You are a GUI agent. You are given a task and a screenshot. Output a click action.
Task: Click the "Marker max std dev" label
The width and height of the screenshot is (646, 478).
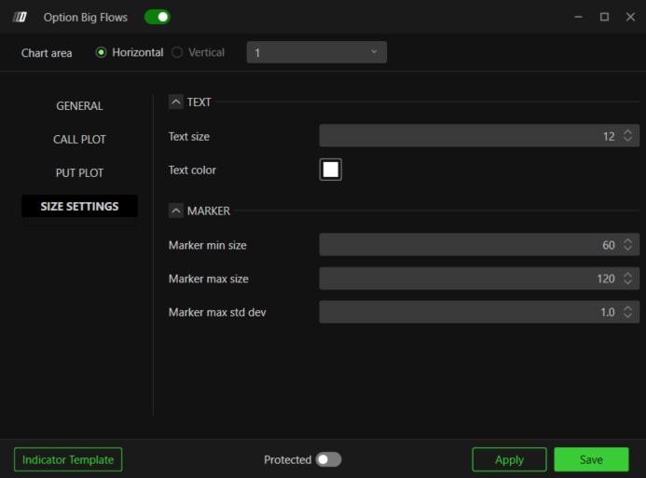[x=217, y=312]
